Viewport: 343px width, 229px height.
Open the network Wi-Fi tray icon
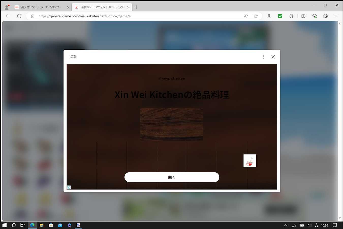click(294, 225)
